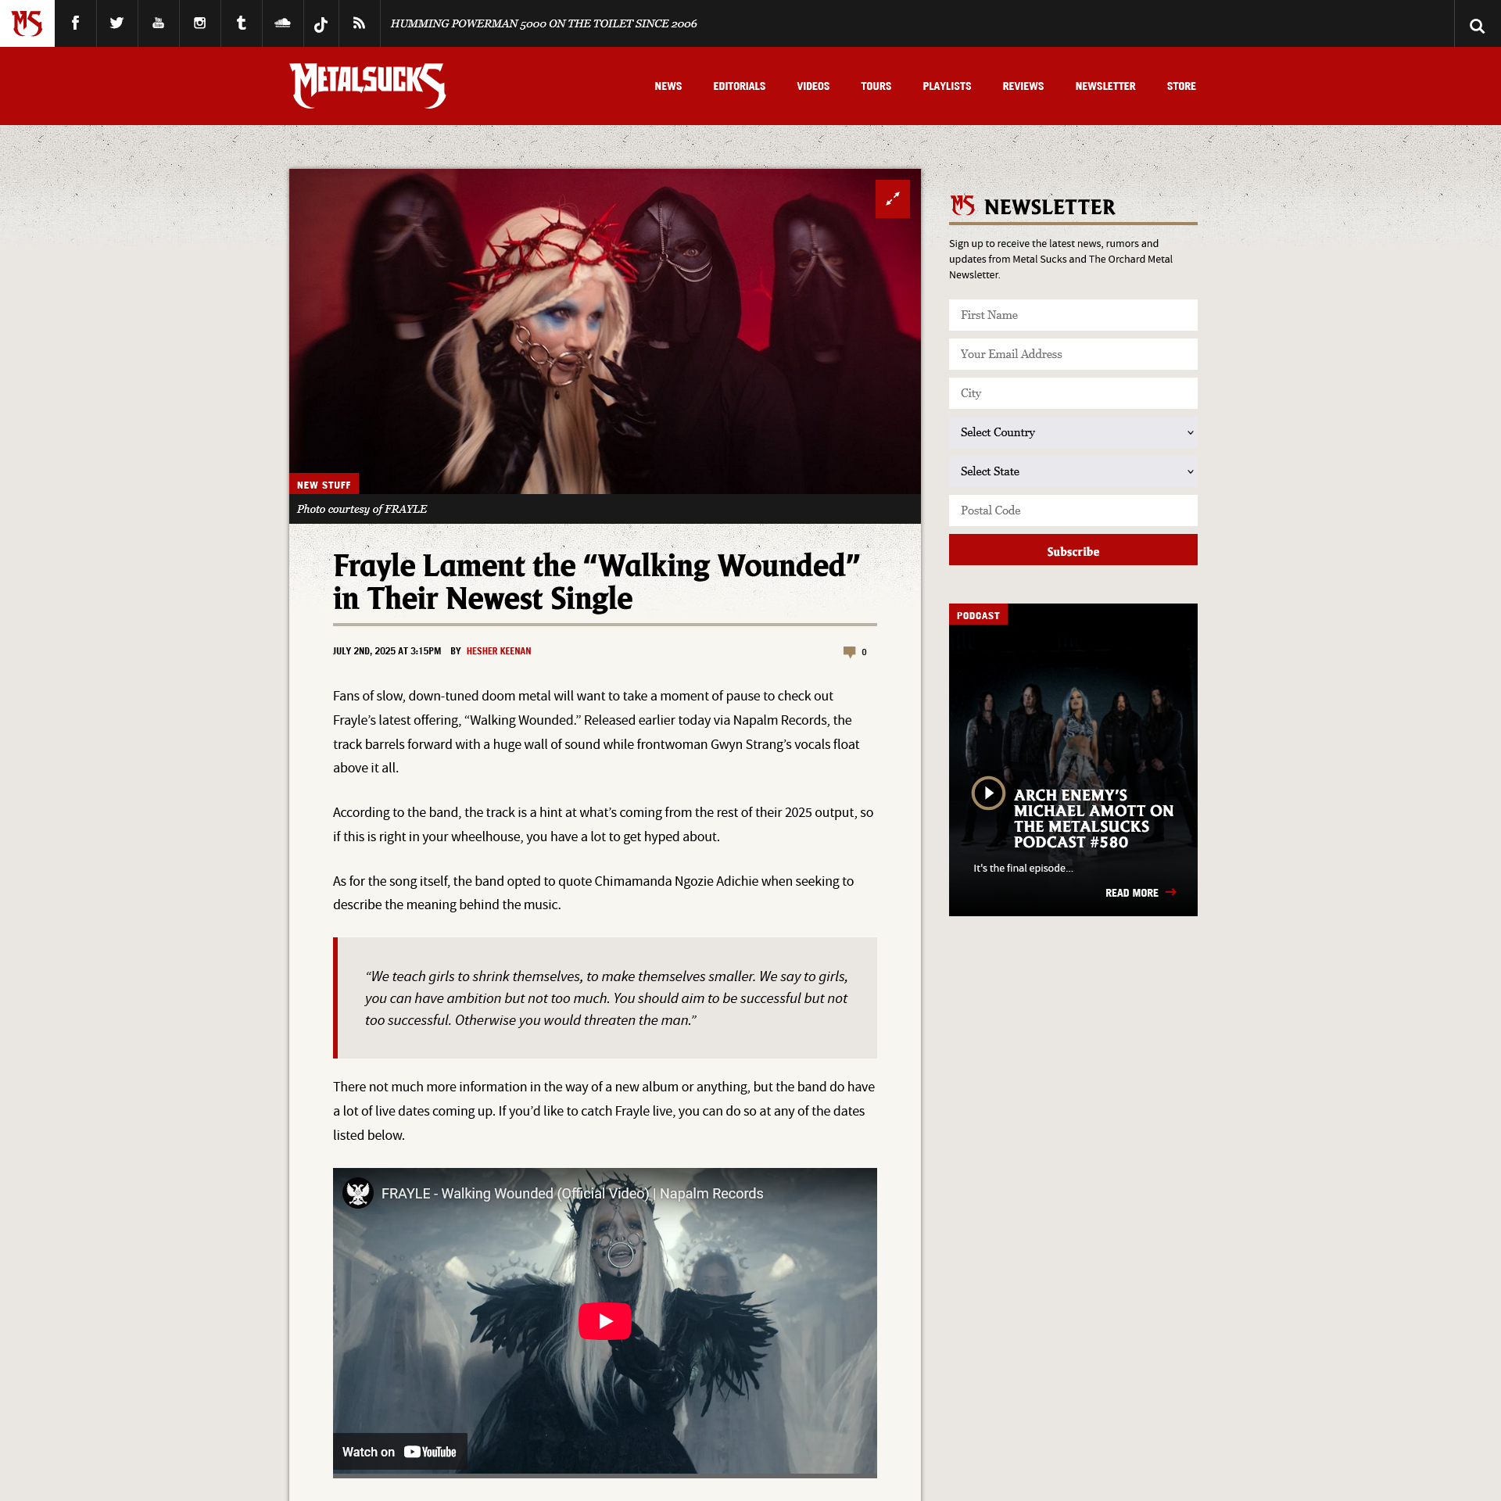Viewport: 1501px width, 1501px height.
Task: Click the Adichie blockquote text
Action: 606,998
